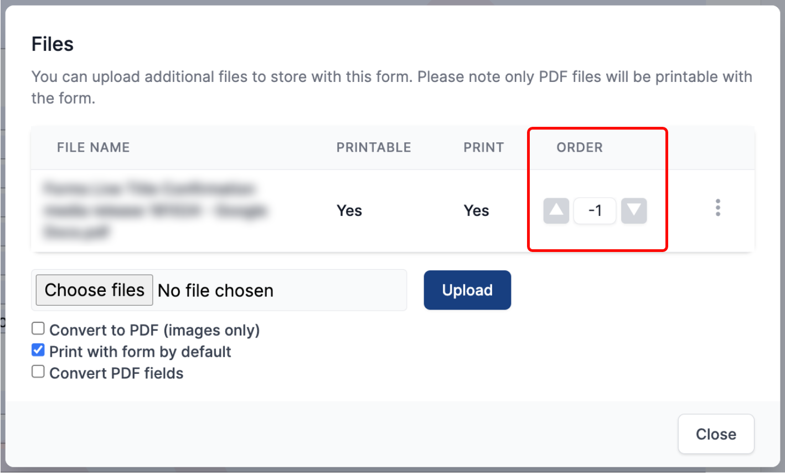Enable the Convert to PDF checkbox
This screenshot has width=785, height=473.
point(38,328)
